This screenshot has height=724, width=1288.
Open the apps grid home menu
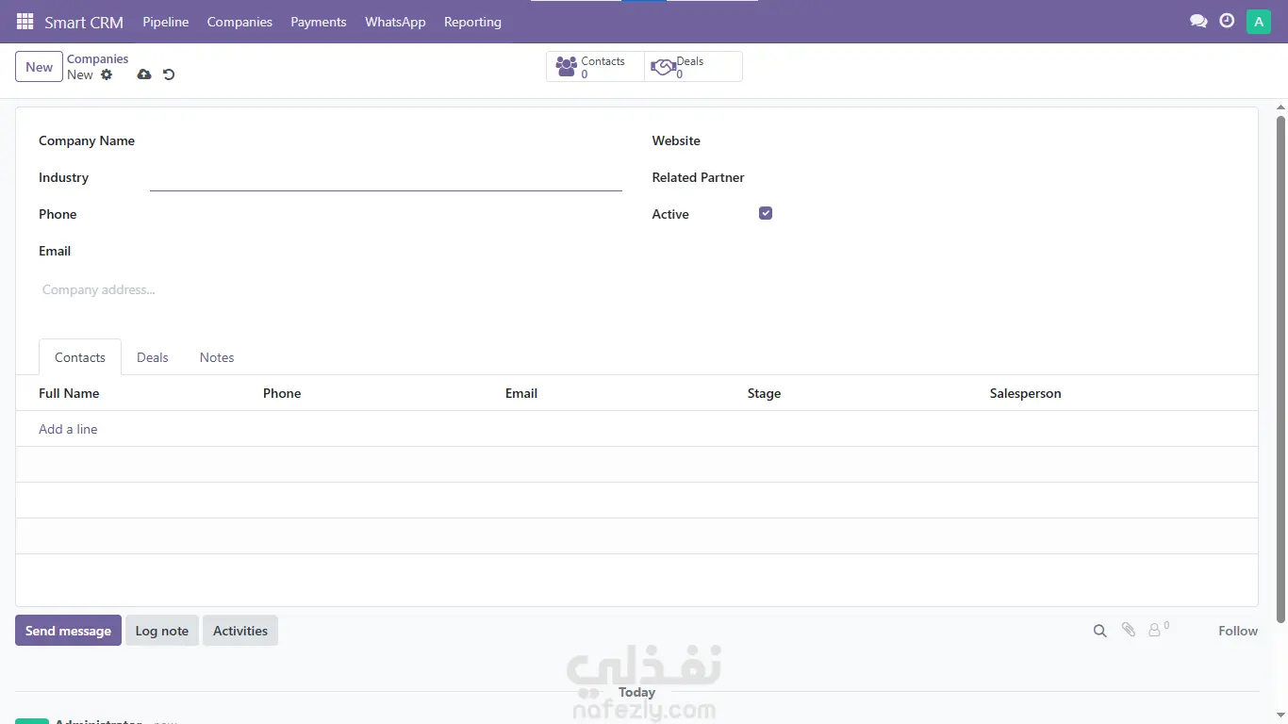[x=25, y=22]
